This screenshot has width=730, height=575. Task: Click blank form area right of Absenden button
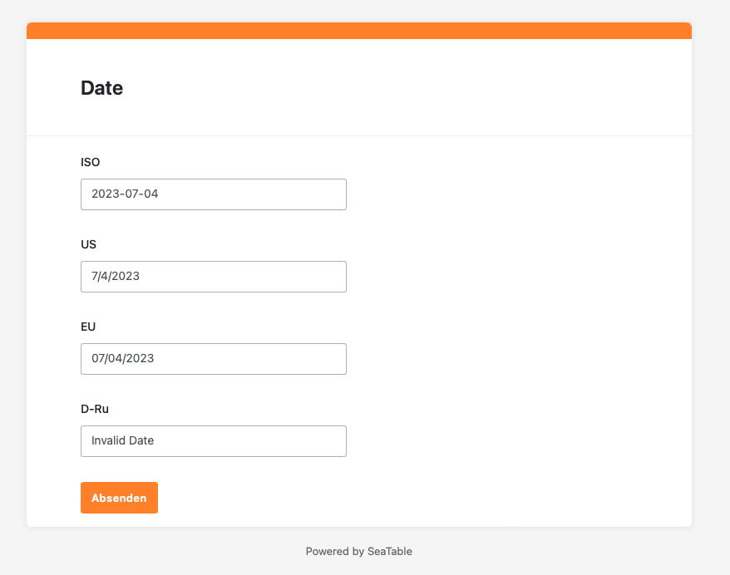(416, 498)
